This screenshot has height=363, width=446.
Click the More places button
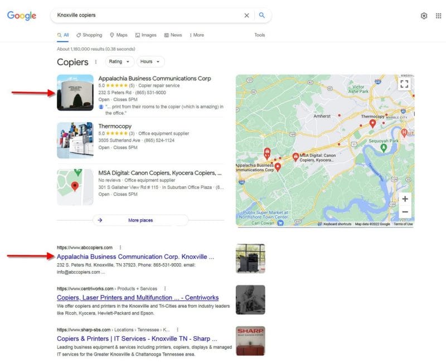[x=140, y=220]
